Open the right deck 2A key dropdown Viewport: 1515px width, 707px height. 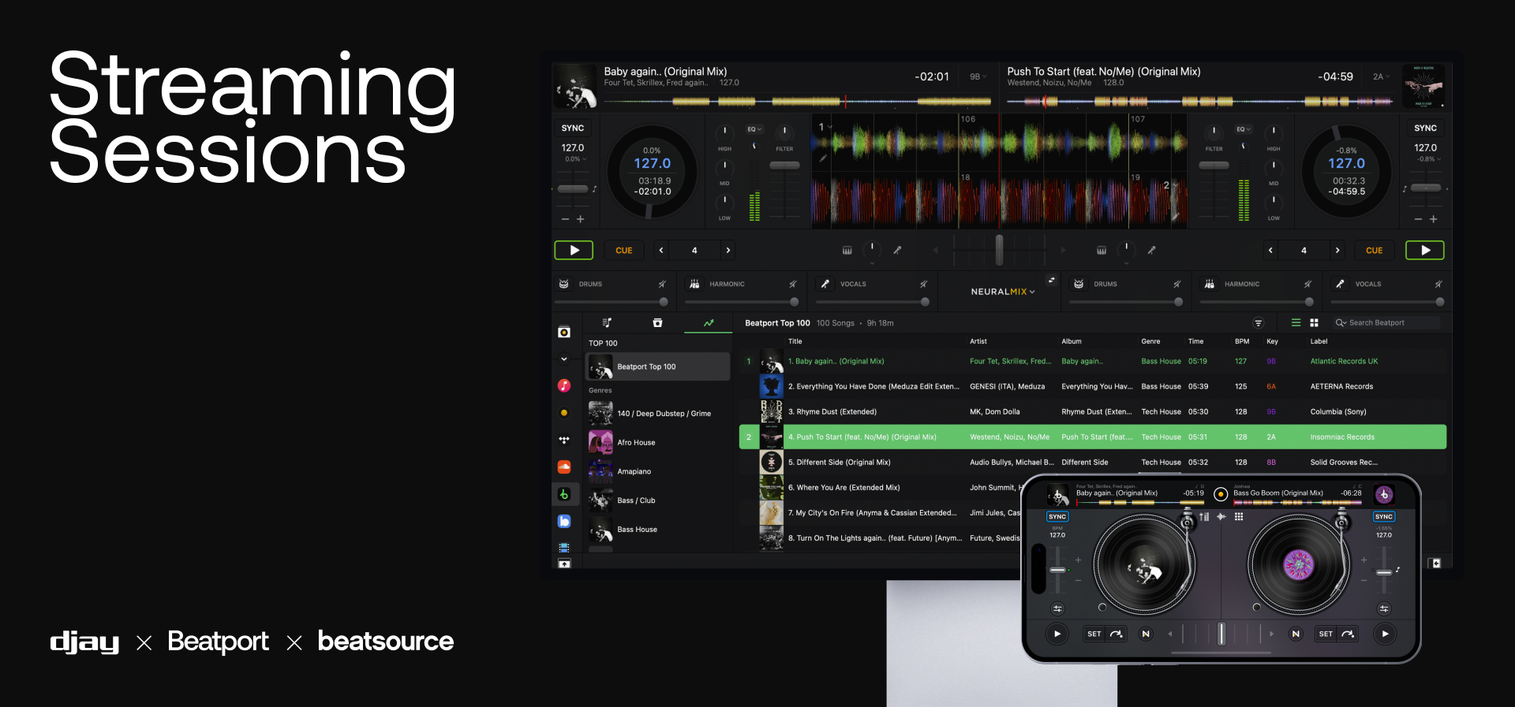[1381, 76]
